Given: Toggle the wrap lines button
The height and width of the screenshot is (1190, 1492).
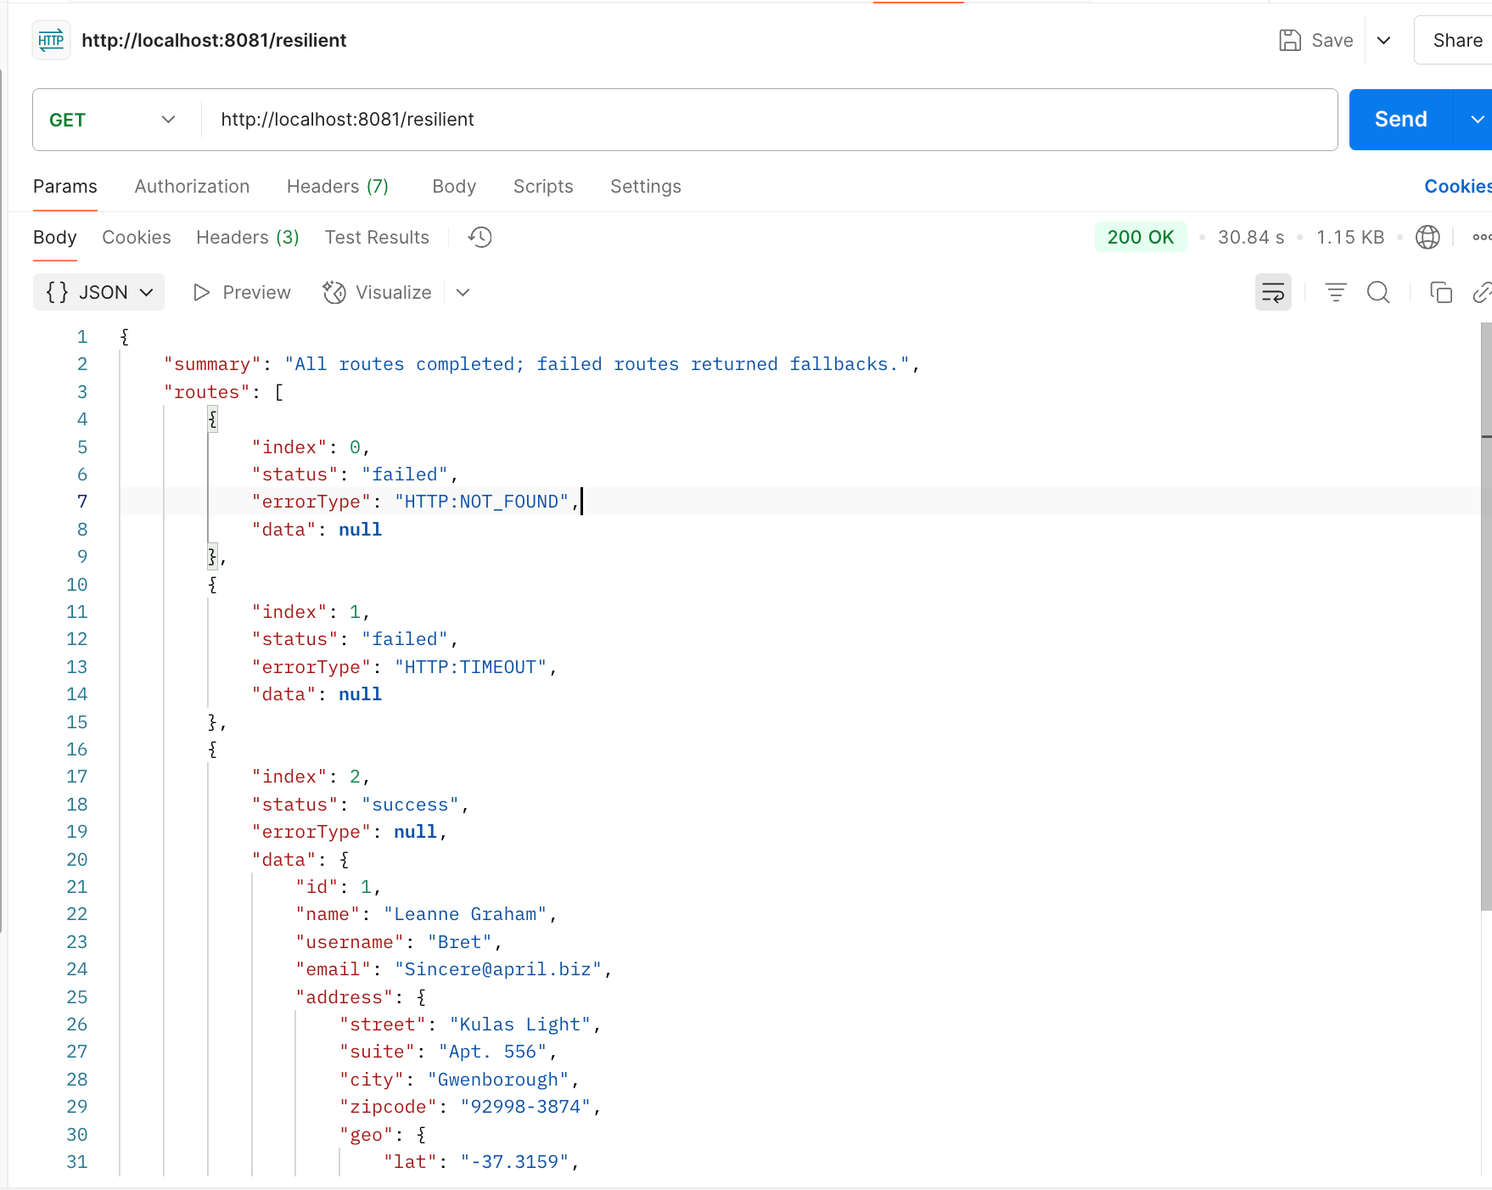Looking at the screenshot, I should click(1273, 293).
